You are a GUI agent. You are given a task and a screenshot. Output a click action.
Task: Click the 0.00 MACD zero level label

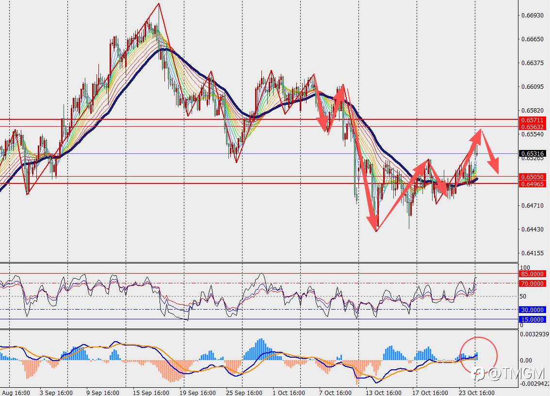526,360
